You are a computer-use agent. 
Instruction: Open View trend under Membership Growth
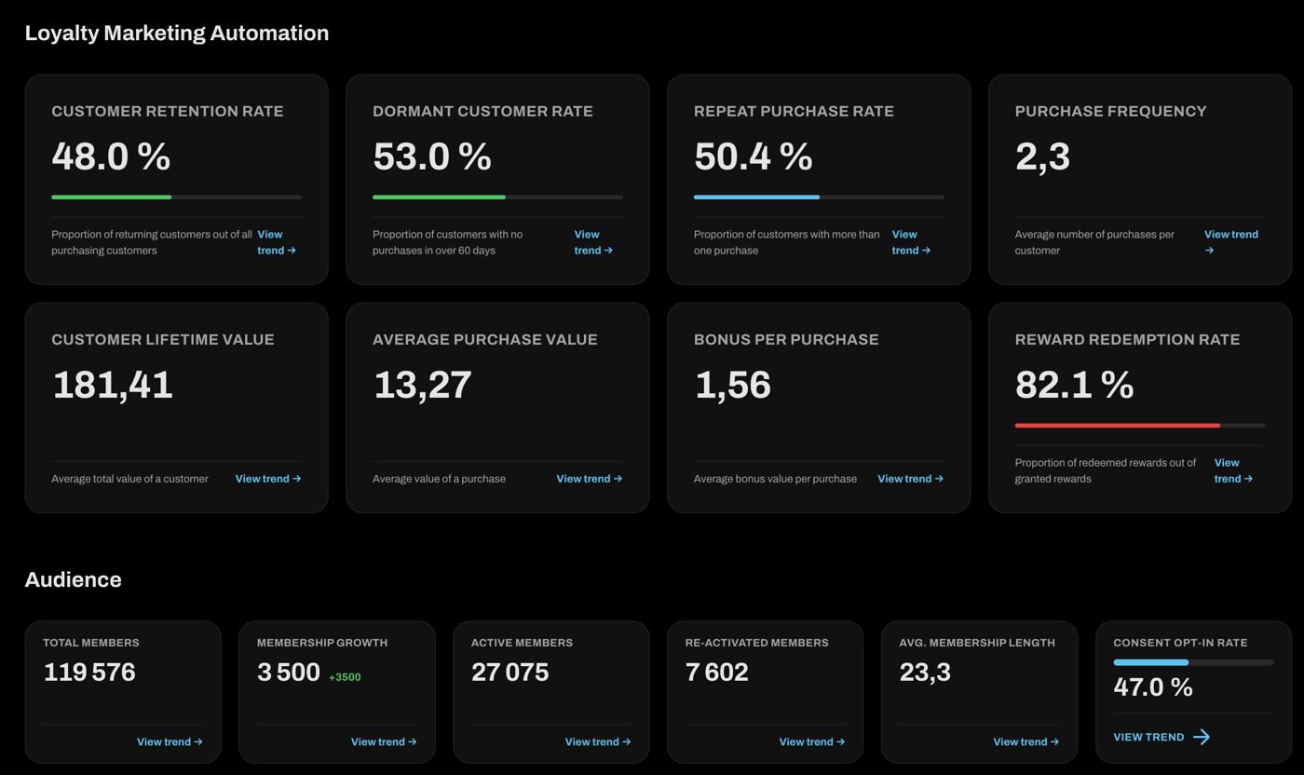(x=384, y=742)
